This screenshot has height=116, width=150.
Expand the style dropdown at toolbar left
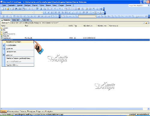click(12, 13)
